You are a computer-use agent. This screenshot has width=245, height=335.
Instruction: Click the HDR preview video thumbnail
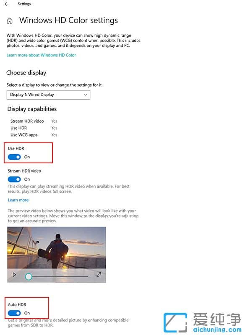click(x=57, y=248)
